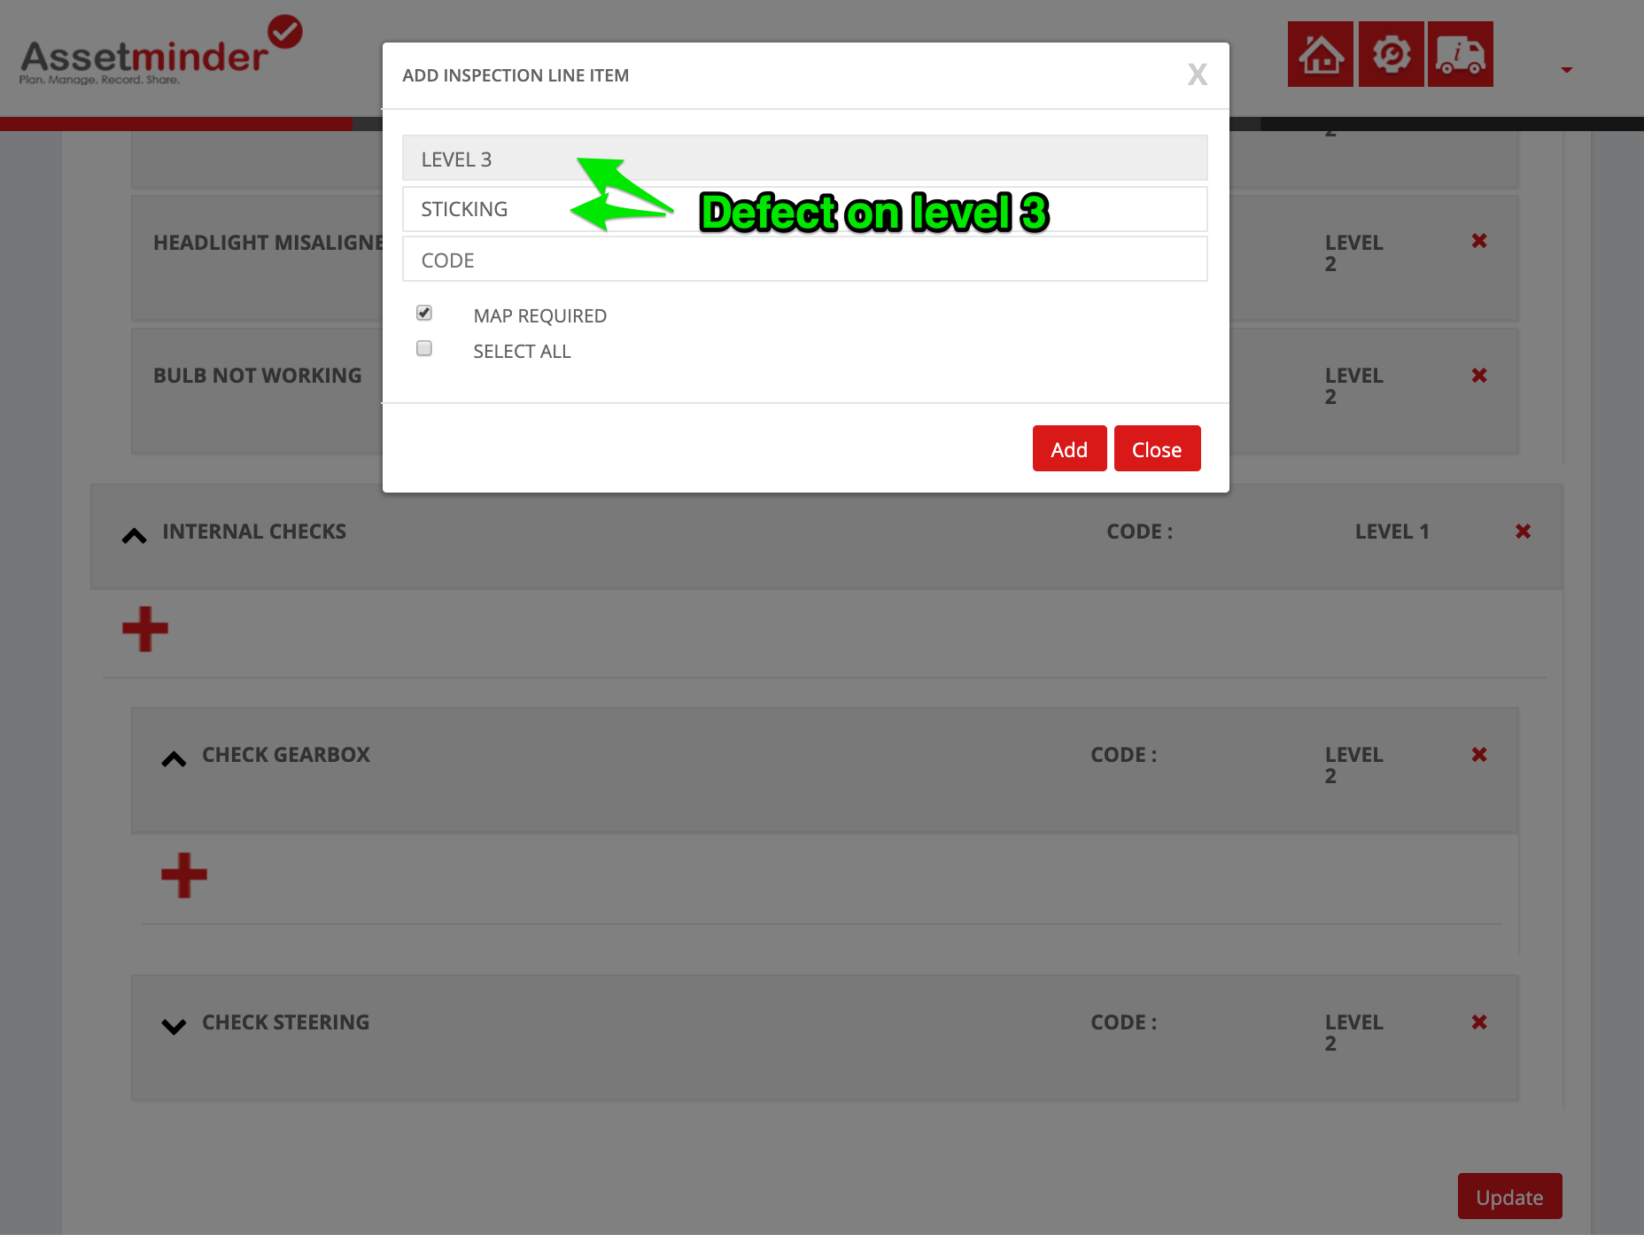Open the home icon in header
The height and width of the screenshot is (1235, 1644).
(x=1320, y=54)
